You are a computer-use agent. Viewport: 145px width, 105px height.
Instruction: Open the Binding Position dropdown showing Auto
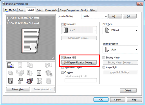(x=120, y=50)
